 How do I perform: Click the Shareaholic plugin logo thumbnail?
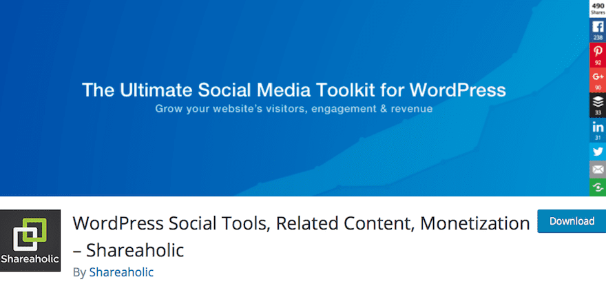pyautogui.click(x=30, y=241)
